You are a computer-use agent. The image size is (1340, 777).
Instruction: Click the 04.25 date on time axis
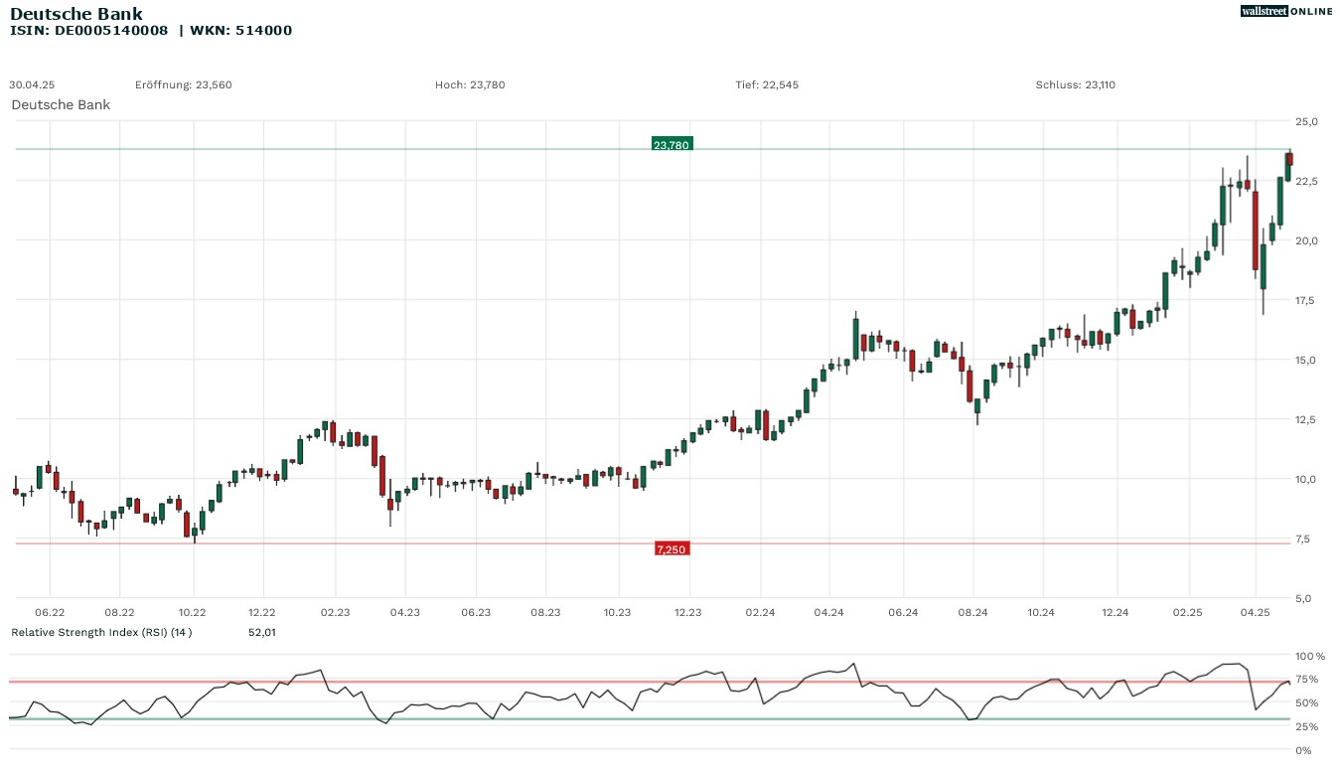click(x=1256, y=613)
